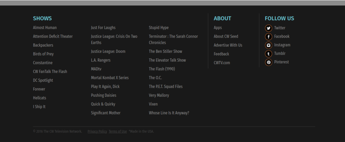This screenshot has width=345, height=142.
Task: Click the 2016 CW Television Network copyright text
Action: point(57,131)
